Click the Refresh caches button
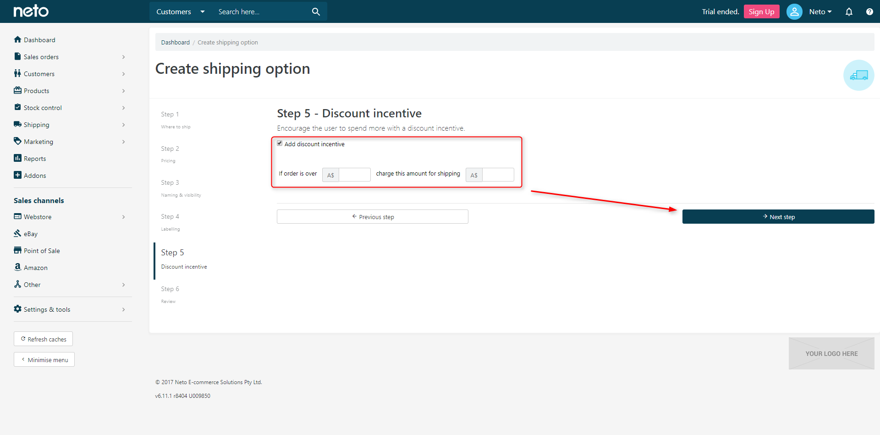The image size is (880, 435). (44, 339)
